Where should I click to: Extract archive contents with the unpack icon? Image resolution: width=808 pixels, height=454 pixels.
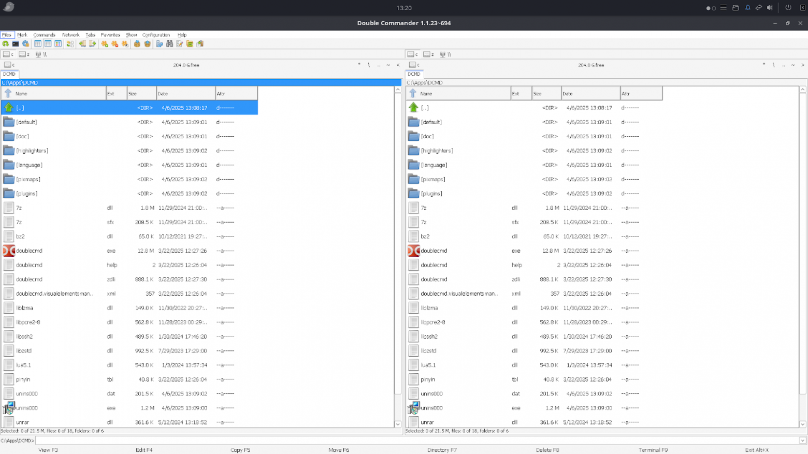coord(147,44)
